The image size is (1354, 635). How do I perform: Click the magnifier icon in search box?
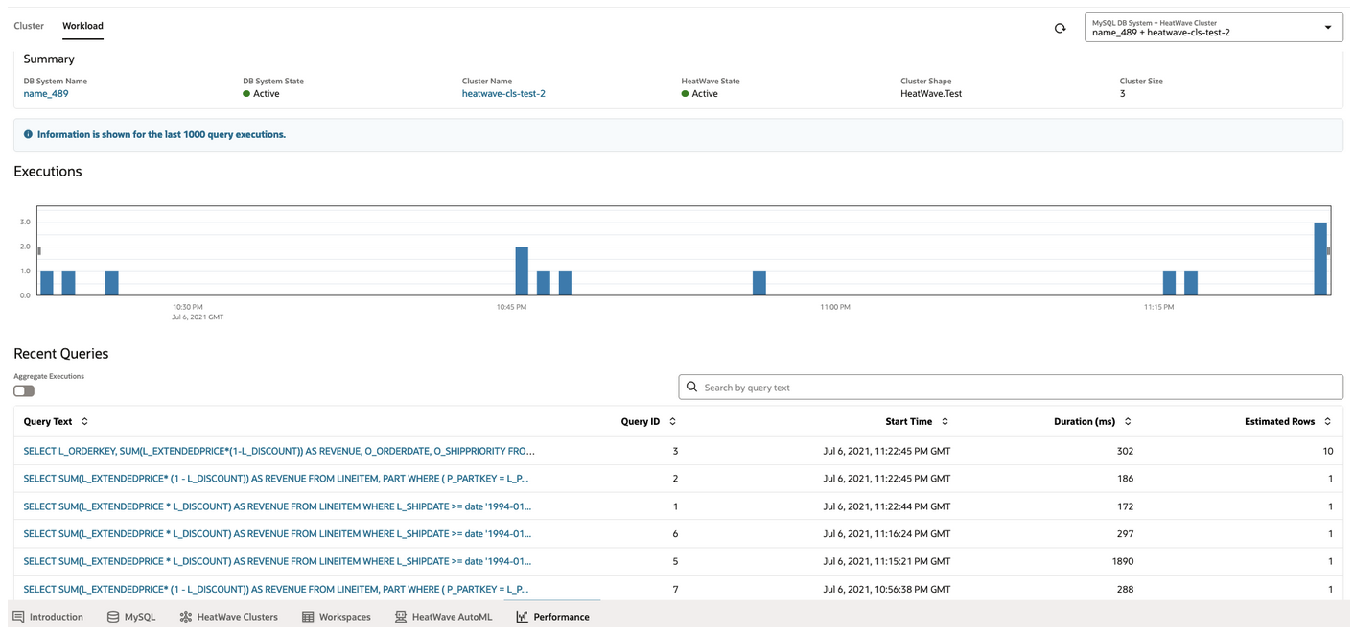[691, 387]
